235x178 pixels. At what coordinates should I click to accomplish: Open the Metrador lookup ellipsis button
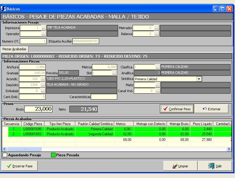[x=156, y=28]
